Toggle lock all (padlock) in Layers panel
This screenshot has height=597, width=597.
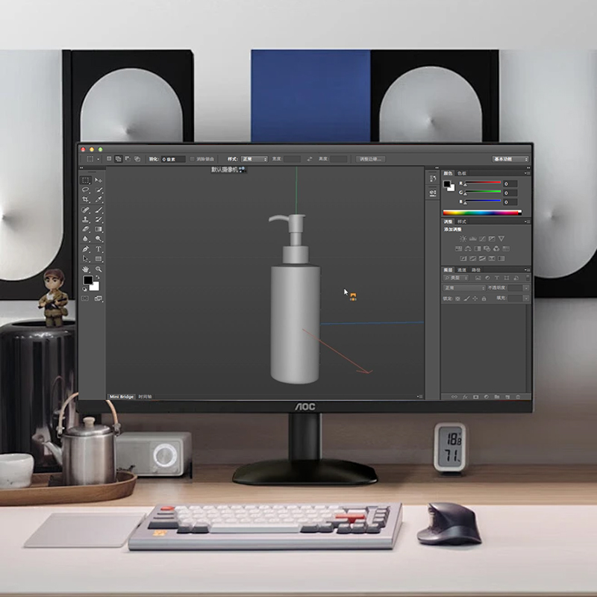point(484,298)
